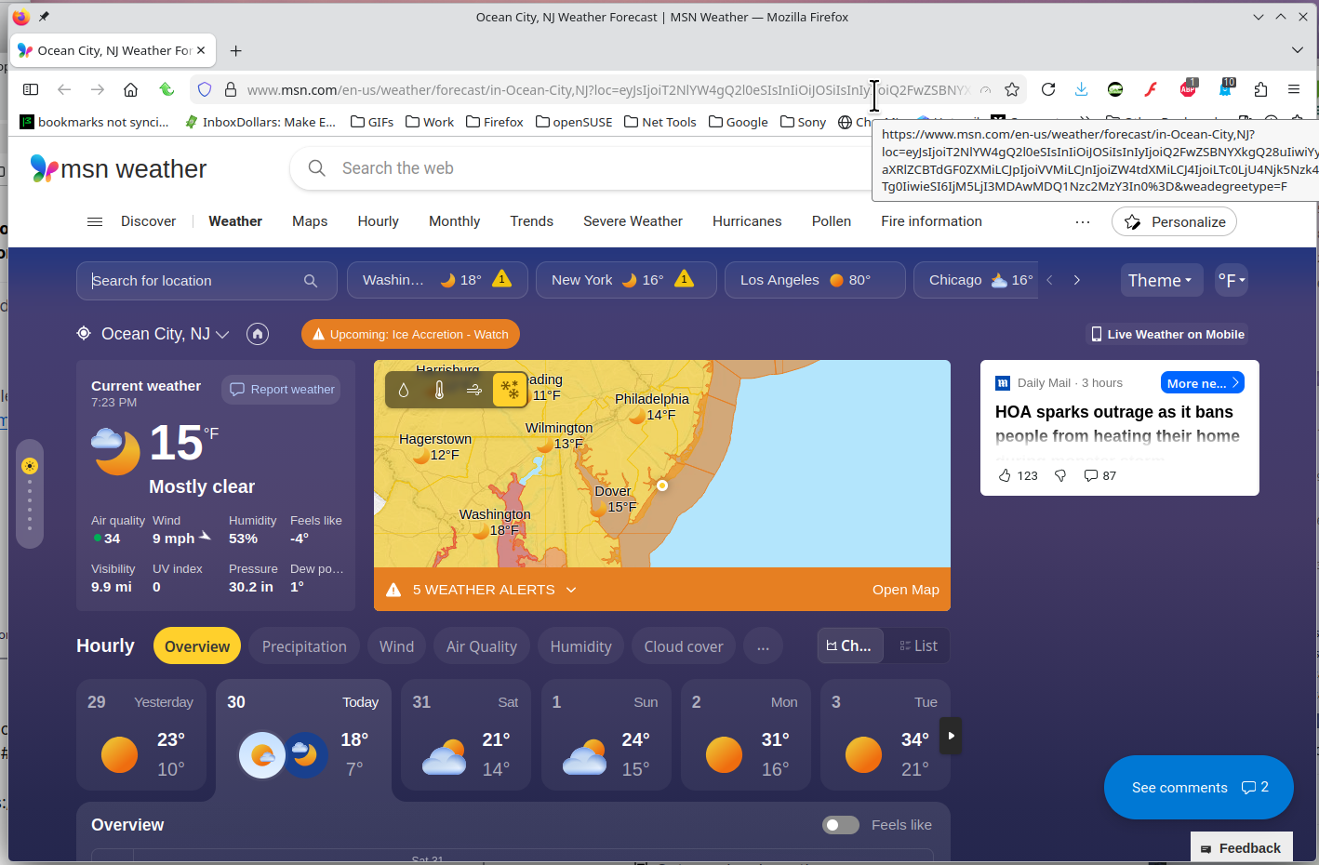Click the Search for location field

tap(195, 281)
